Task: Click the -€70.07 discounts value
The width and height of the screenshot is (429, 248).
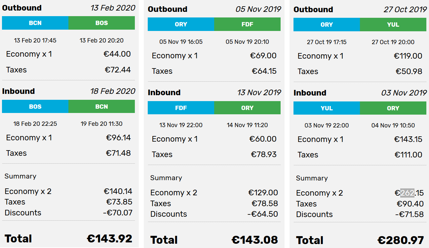Action: (118, 213)
